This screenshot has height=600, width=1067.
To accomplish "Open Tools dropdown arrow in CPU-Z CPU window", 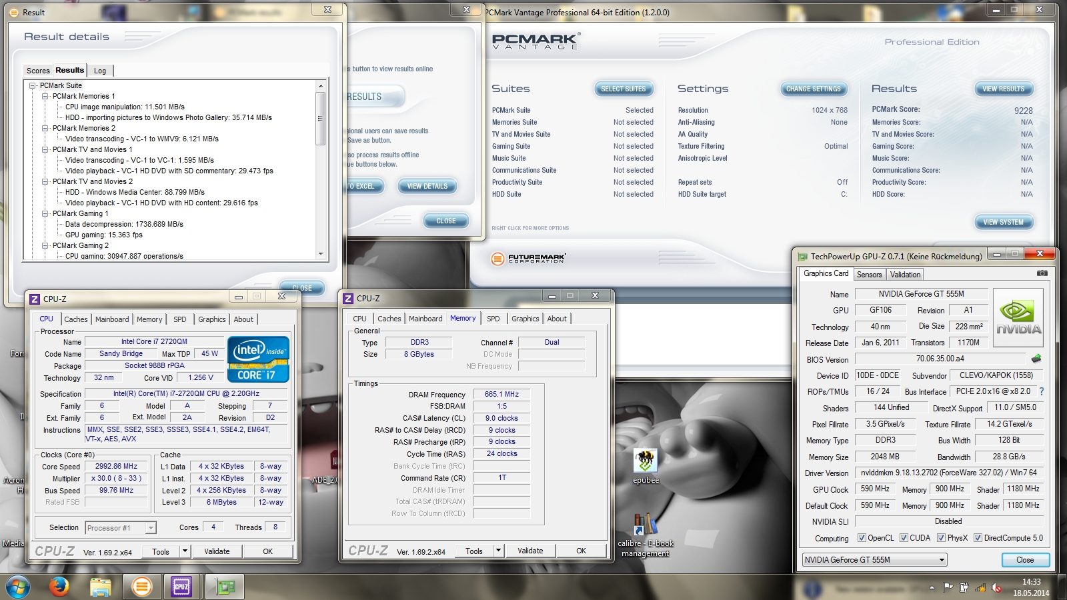I will 185,551.
